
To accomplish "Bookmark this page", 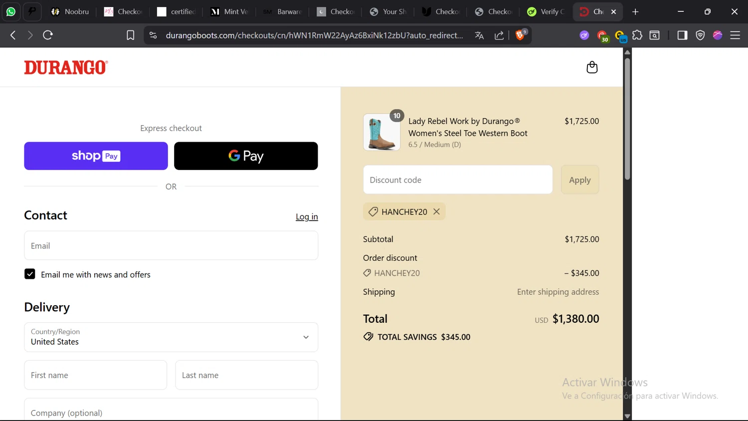I will pos(130,35).
